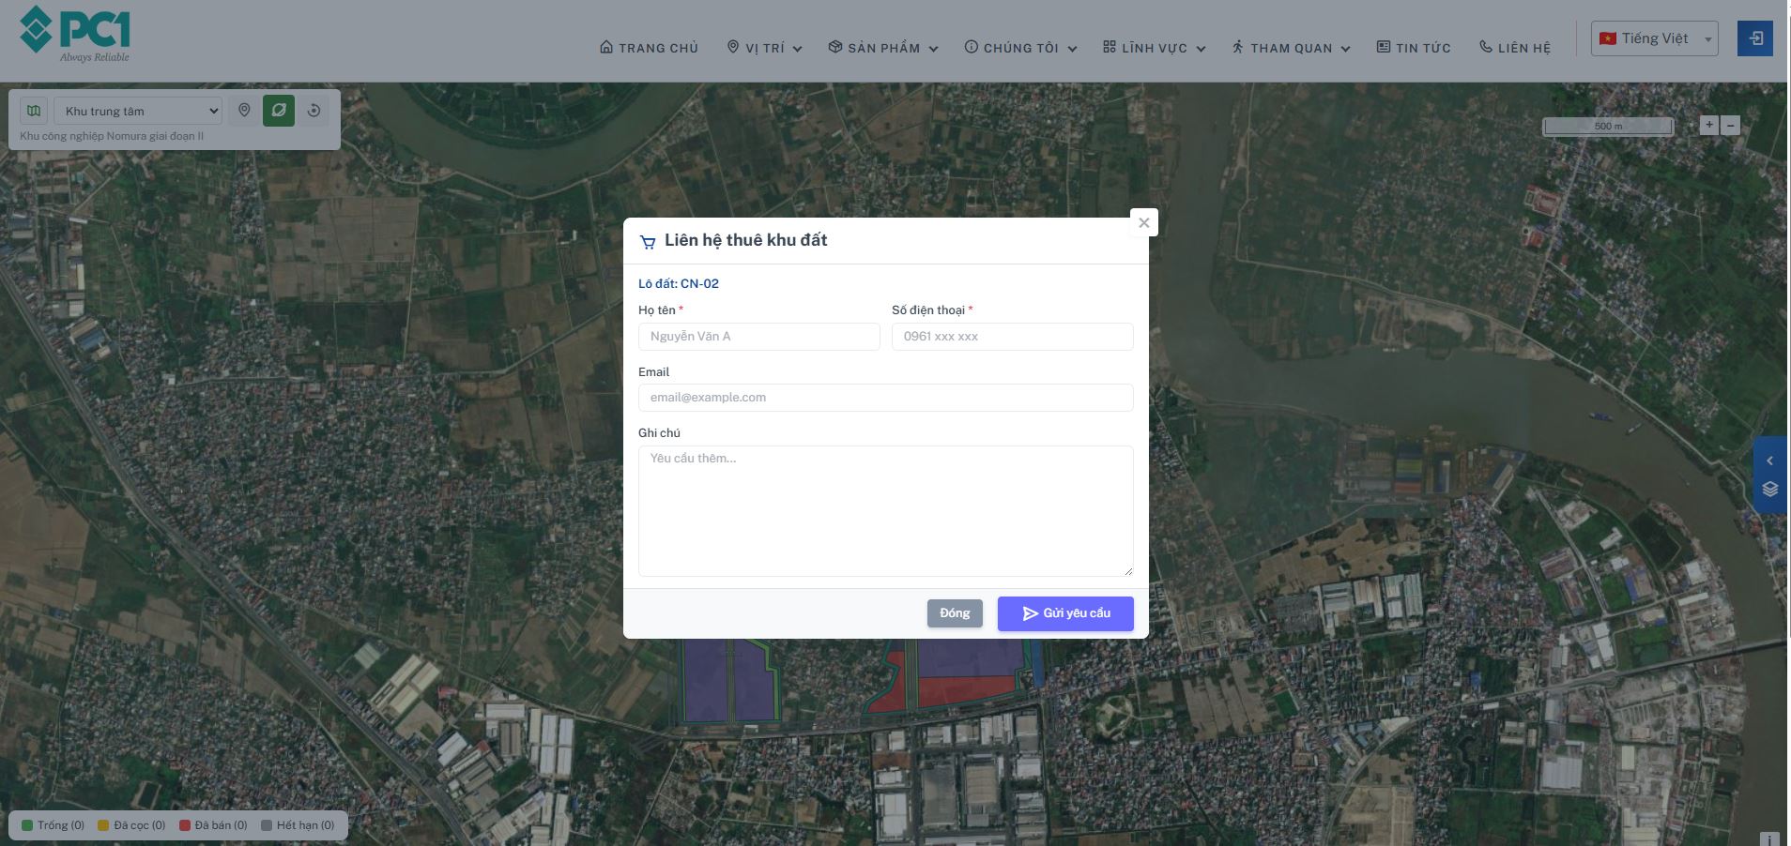1791x846 pixels.
Task: Toggle the Trống green legend item
Action: 54,825
